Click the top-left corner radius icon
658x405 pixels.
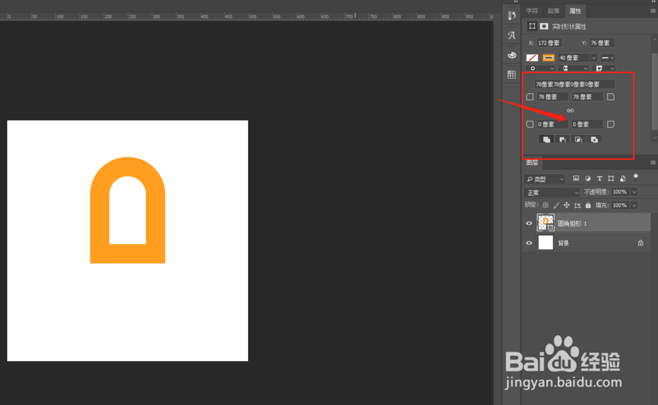(530, 97)
